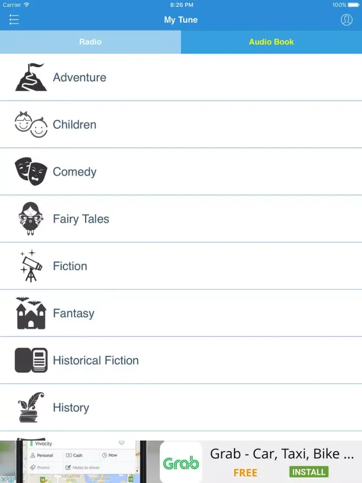Tap the Adventure mountain flag icon

click(x=31, y=77)
